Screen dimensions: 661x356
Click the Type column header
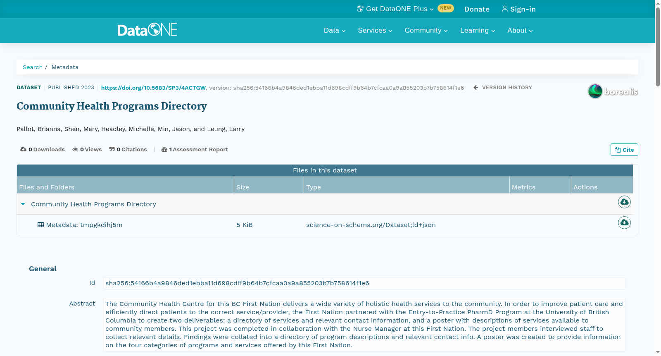pyautogui.click(x=407, y=185)
